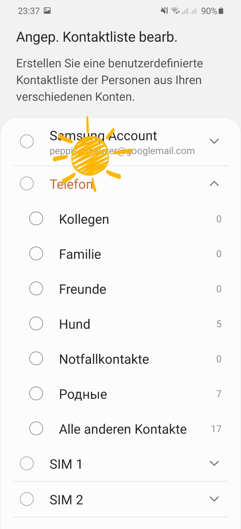
Task: Tap the Freunde group entry
Action: pyautogui.click(x=83, y=289)
